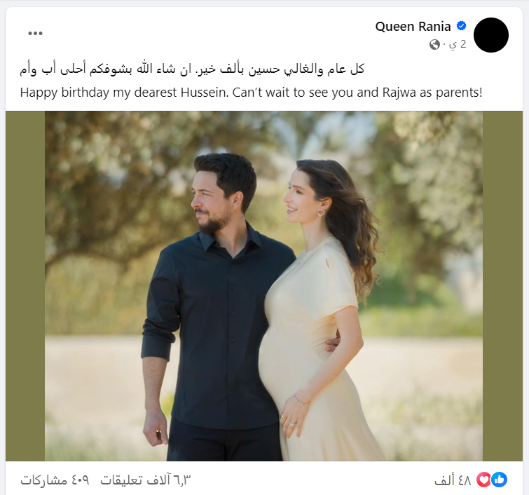Open the couple's maternity photo in viewer
Screen dimensions: 529x495
(264, 286)
